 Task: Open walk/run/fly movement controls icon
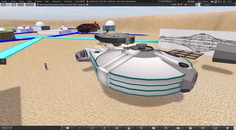click(104, 128)
